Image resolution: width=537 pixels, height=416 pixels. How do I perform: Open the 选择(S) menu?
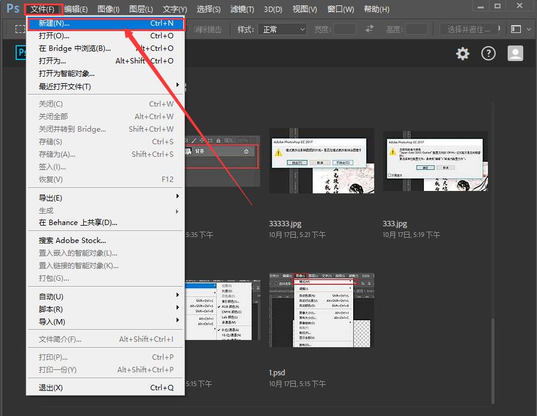pyautogui.click(x=208, y=9)
